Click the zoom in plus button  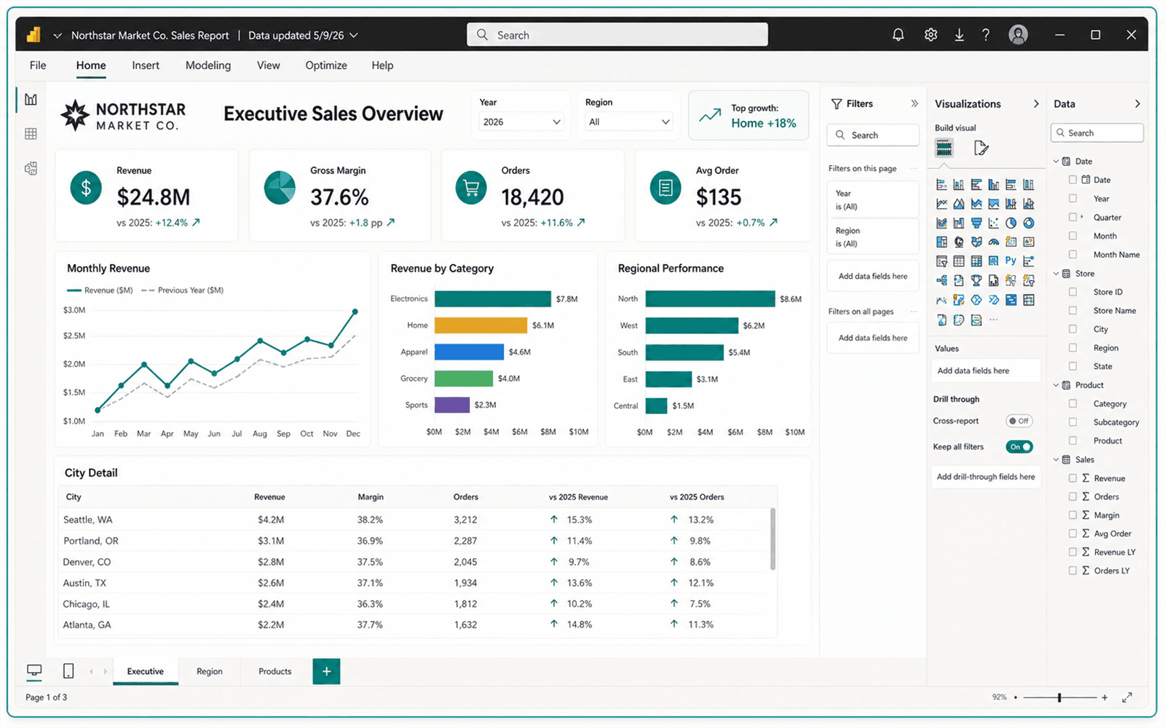(x=1105, y=697)
